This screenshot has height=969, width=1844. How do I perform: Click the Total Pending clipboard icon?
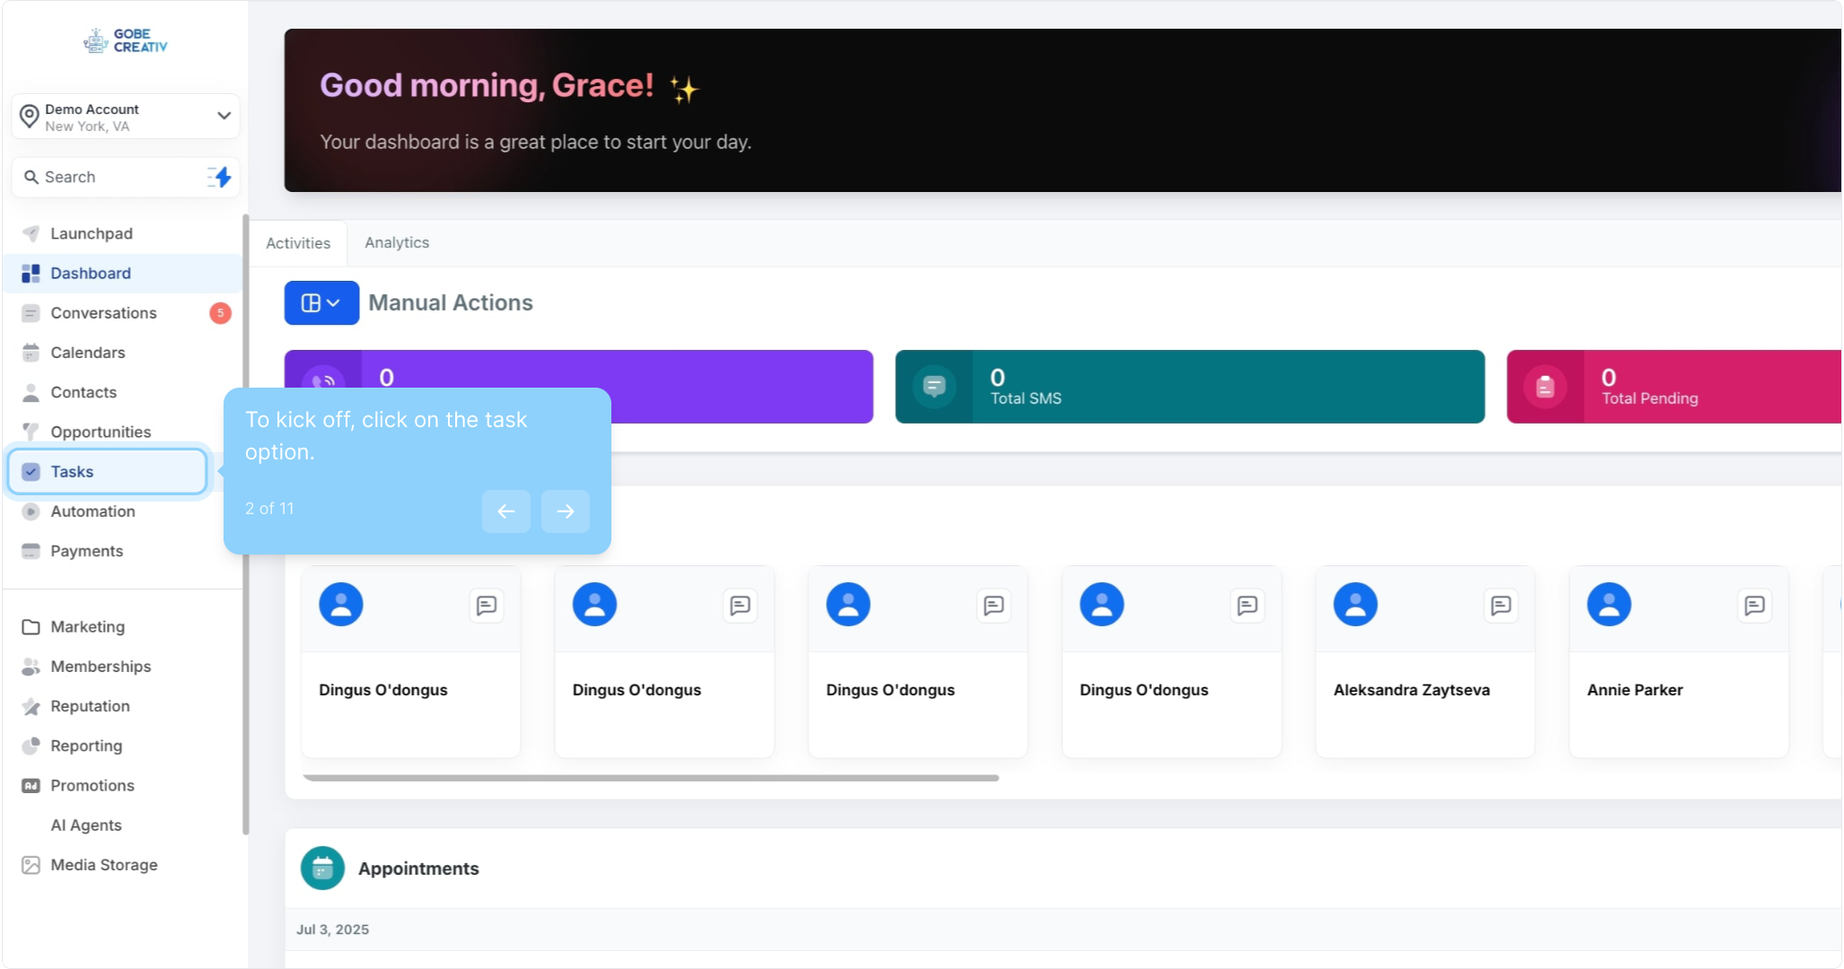[x=1544, y=387]
